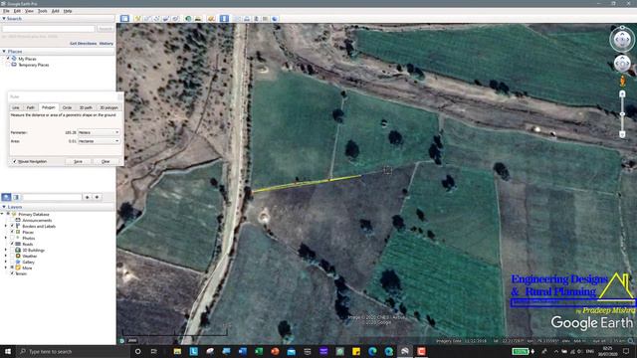Image resolution: width=637 pixels, height=358 pixels.
Task: Click the Add Placemark pushpin icon
Action: (x=137, y=19)
